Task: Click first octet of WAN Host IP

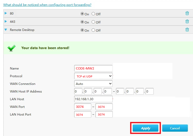Action: tap(78, 91)
